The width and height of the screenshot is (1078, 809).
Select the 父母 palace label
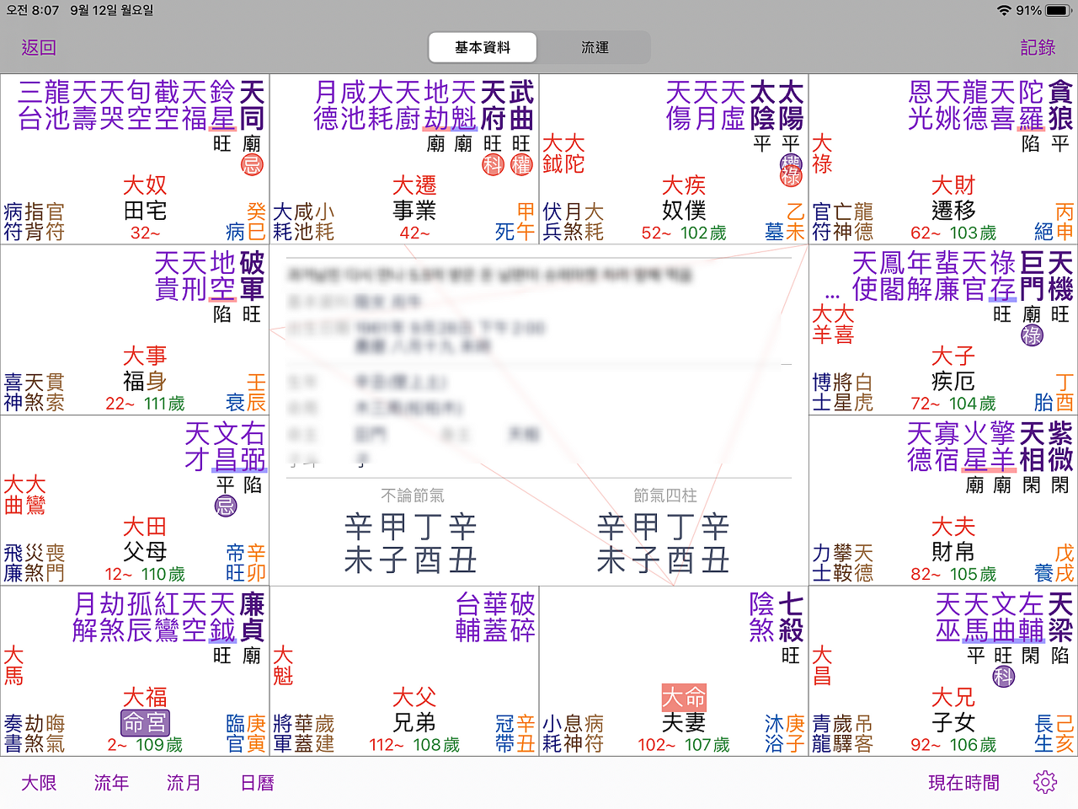coord(145,551)
